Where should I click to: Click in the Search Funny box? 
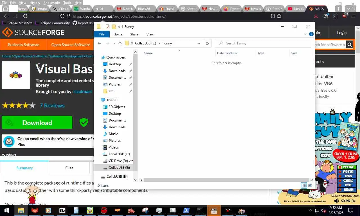click(263, 43)
